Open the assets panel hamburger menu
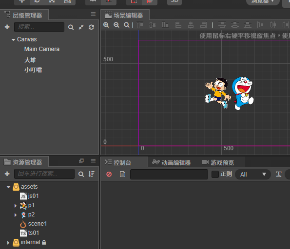The height and width of the screenshot is (249, 290). (x=93, y=161)
